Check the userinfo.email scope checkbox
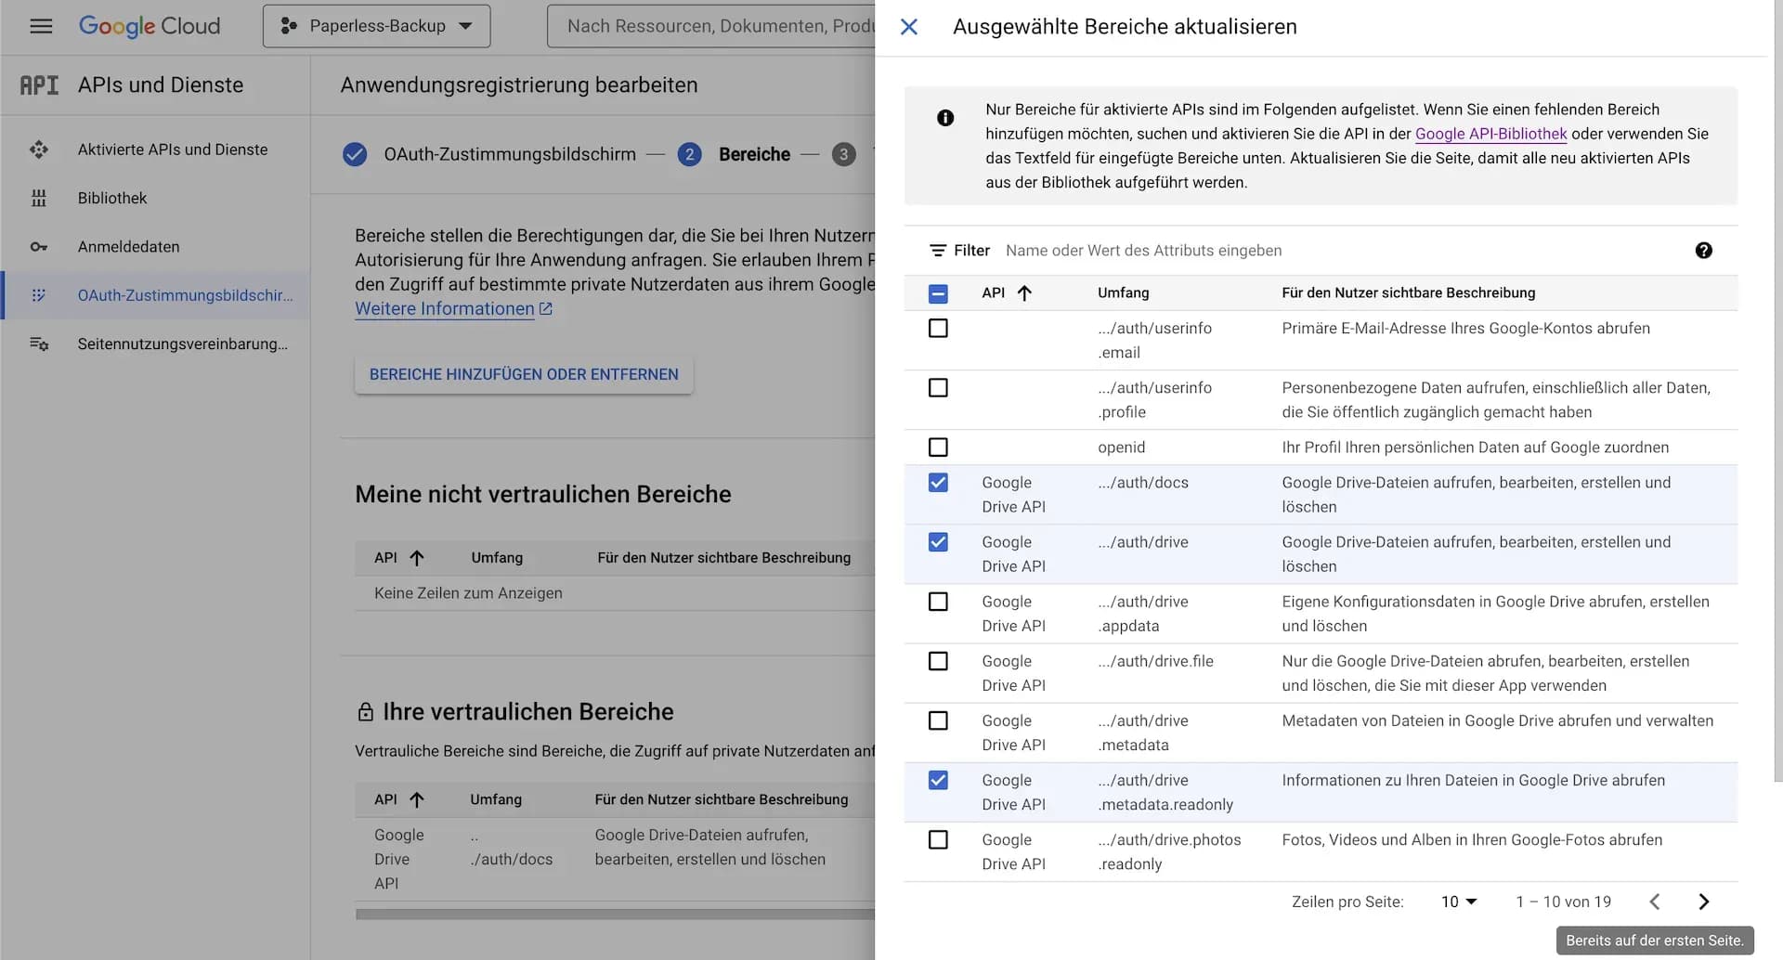This screenshot has width=1783, height=960. click(938, 329)
